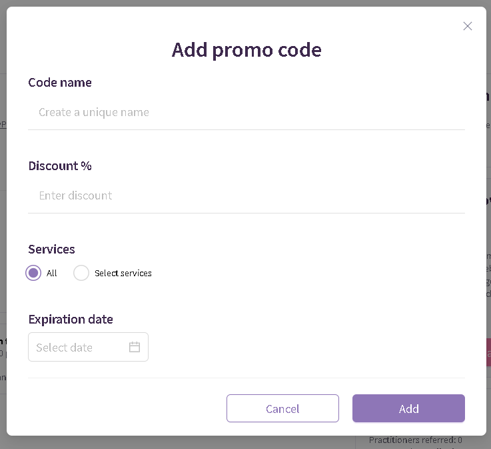Click the Discount % label
The width and height of the screenshot is (491, 449).
pyautogui.click(x=60, y=166)
